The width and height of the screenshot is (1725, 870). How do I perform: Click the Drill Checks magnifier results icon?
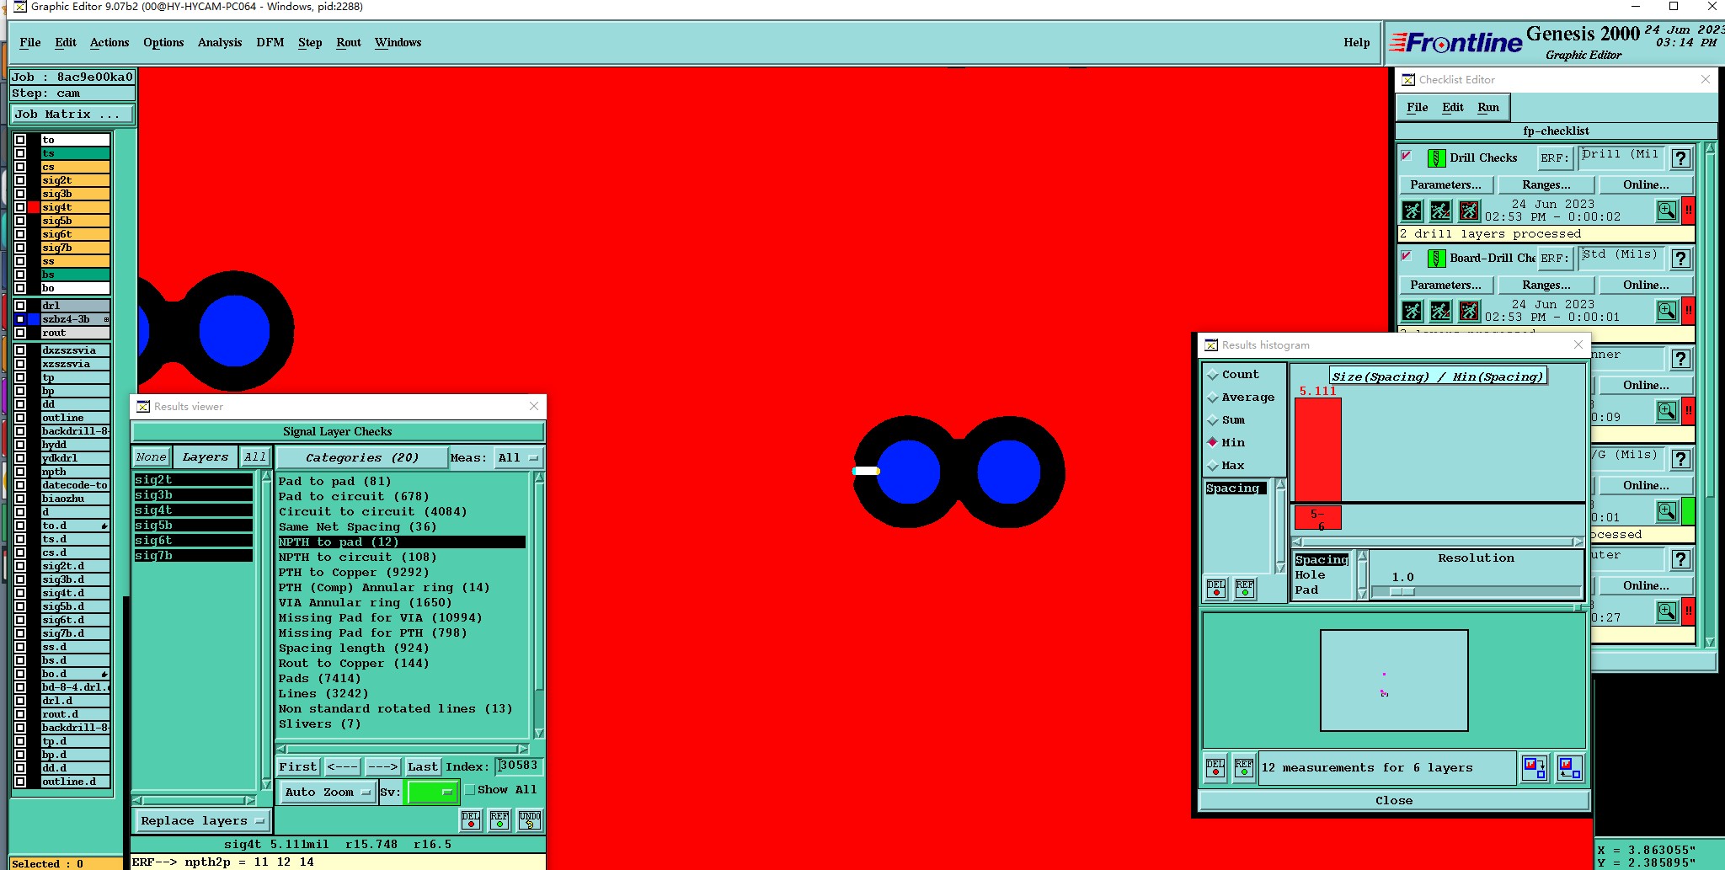pyautogui.click(x=1666, y=211)
